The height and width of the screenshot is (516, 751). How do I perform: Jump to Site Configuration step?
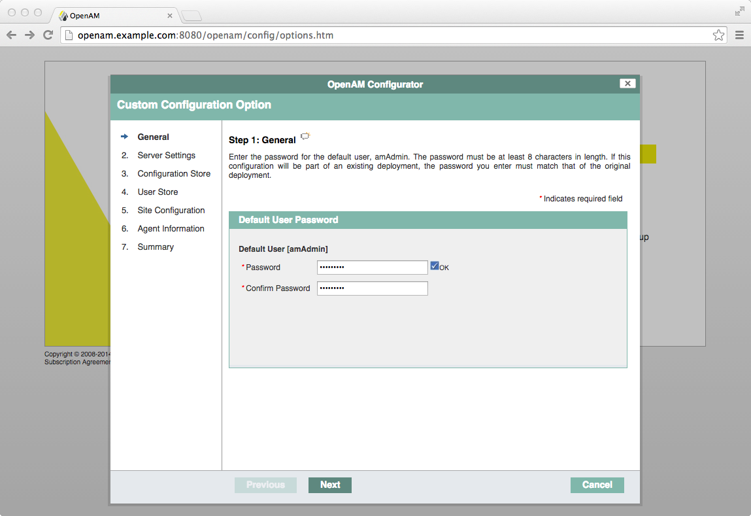(171, 211)
